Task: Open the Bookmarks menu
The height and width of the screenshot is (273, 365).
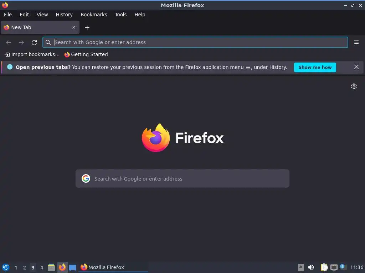Action: pos(94,15)
